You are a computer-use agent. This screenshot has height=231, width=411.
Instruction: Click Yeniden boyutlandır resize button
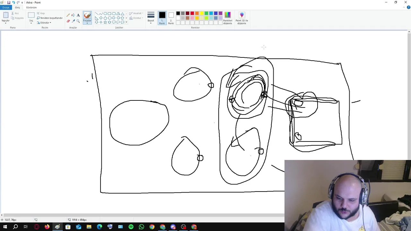coord(50,18)
